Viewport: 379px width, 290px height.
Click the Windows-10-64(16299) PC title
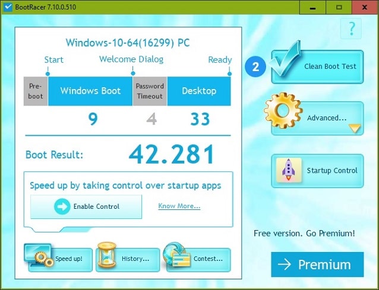[x=128, y=43]
